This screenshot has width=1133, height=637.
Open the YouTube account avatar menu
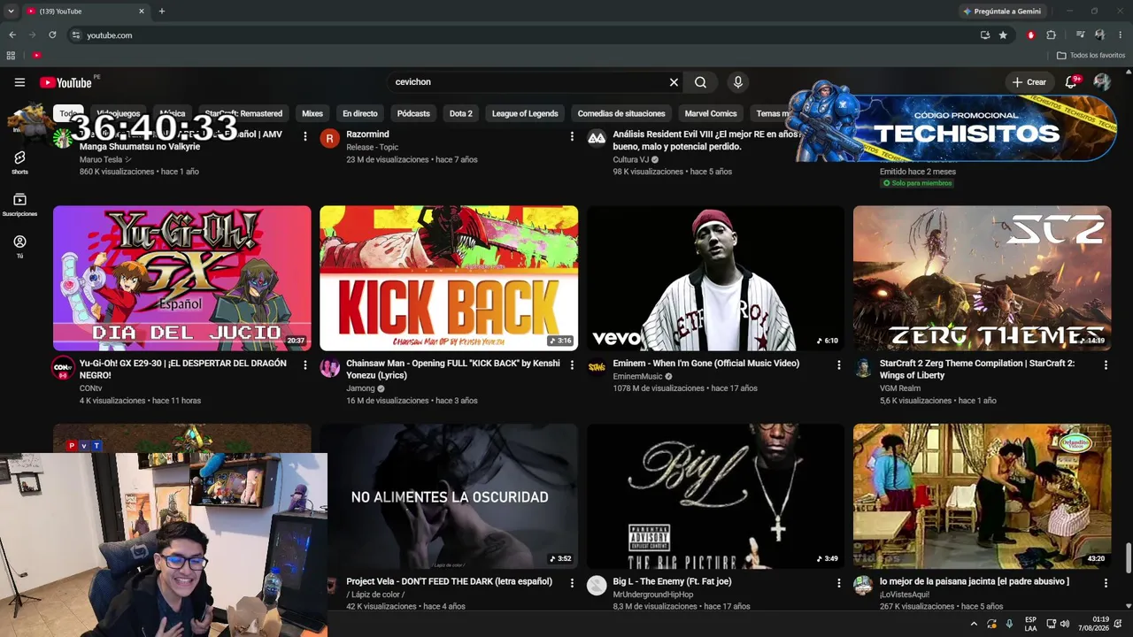(x=1102, y=82)
